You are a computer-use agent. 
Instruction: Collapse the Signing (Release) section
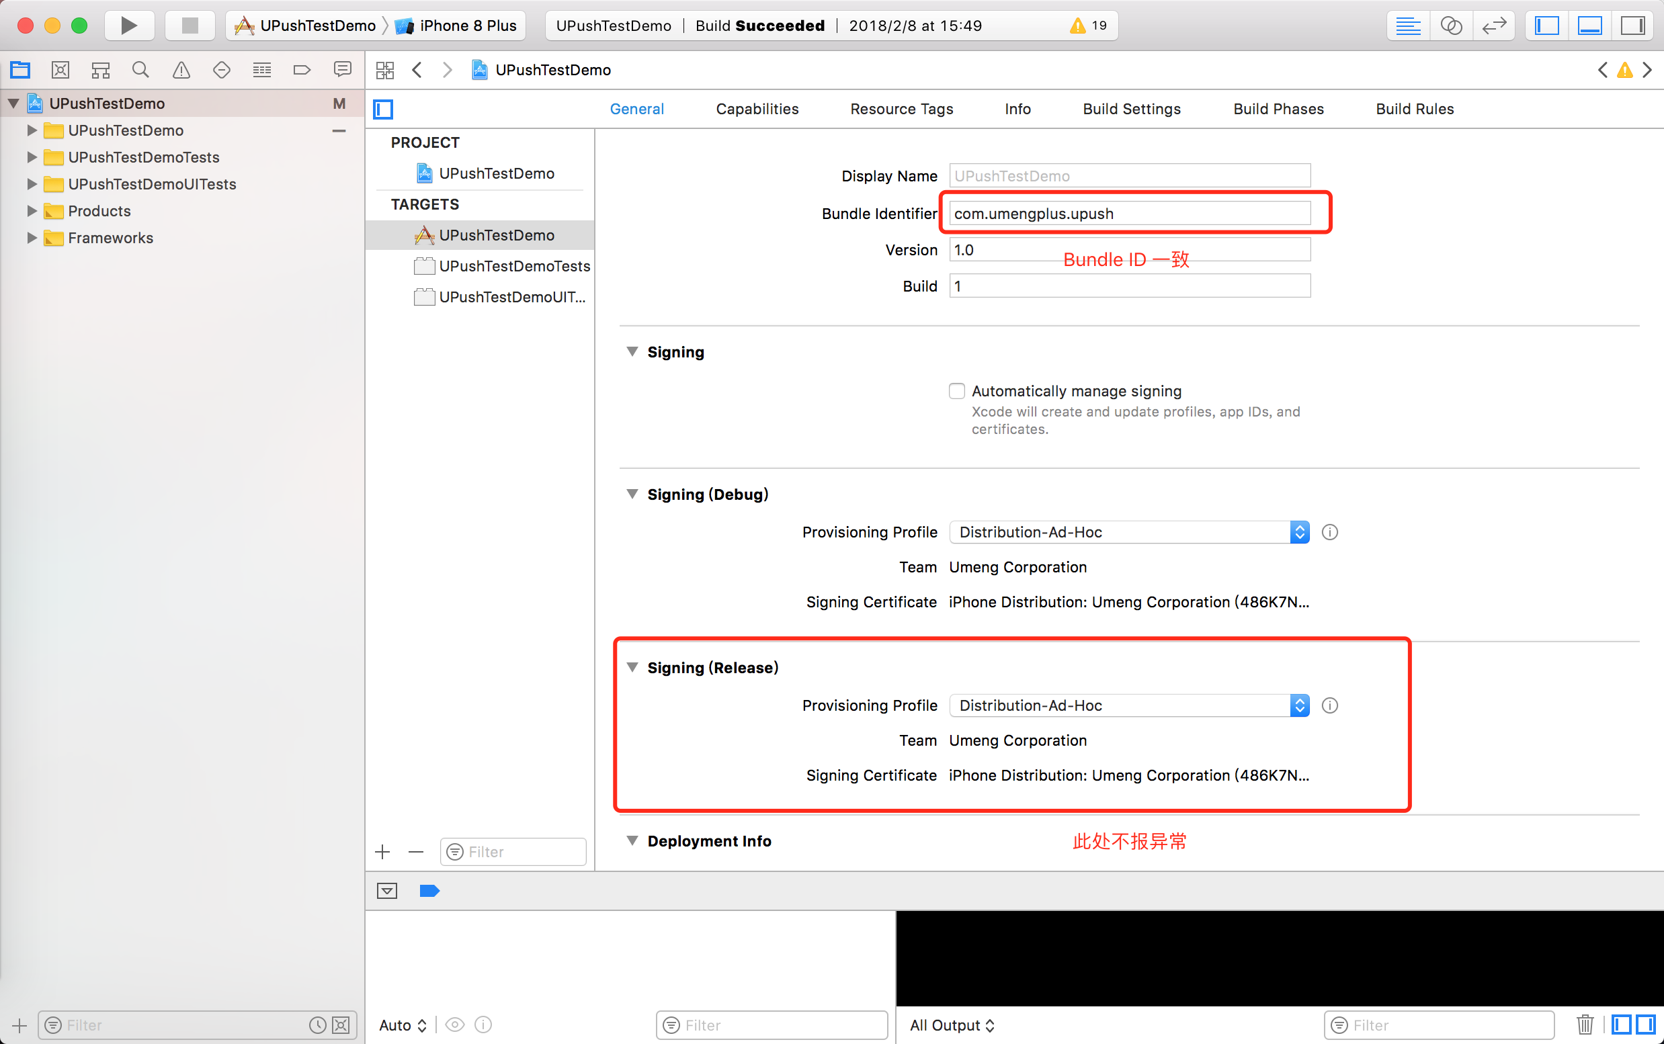[632, 668]
